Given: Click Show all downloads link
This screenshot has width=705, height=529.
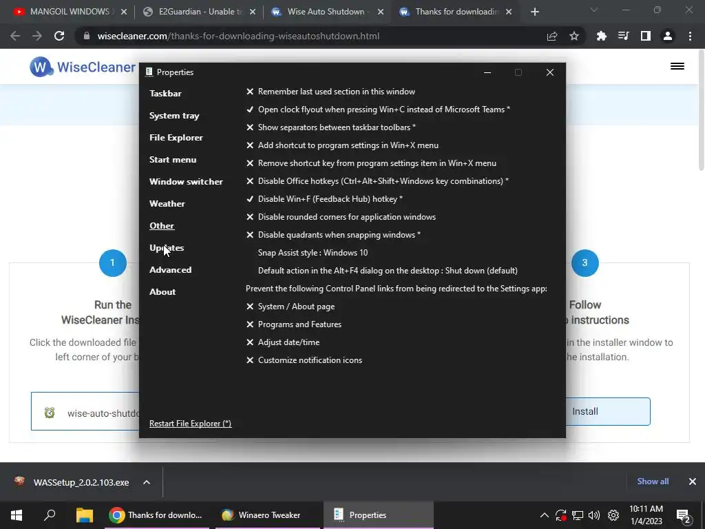Looking at the screenshot, I should (653, 481).
